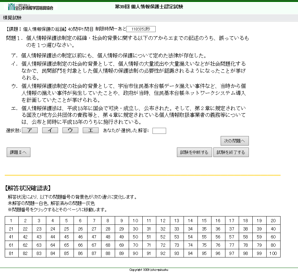Jump to question 47 in status table
The height and width of the screenshot is (274, 298).
(94, 237)
